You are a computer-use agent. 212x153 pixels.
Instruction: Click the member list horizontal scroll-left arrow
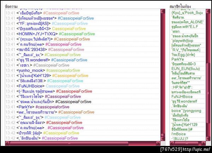pos(172,143)
